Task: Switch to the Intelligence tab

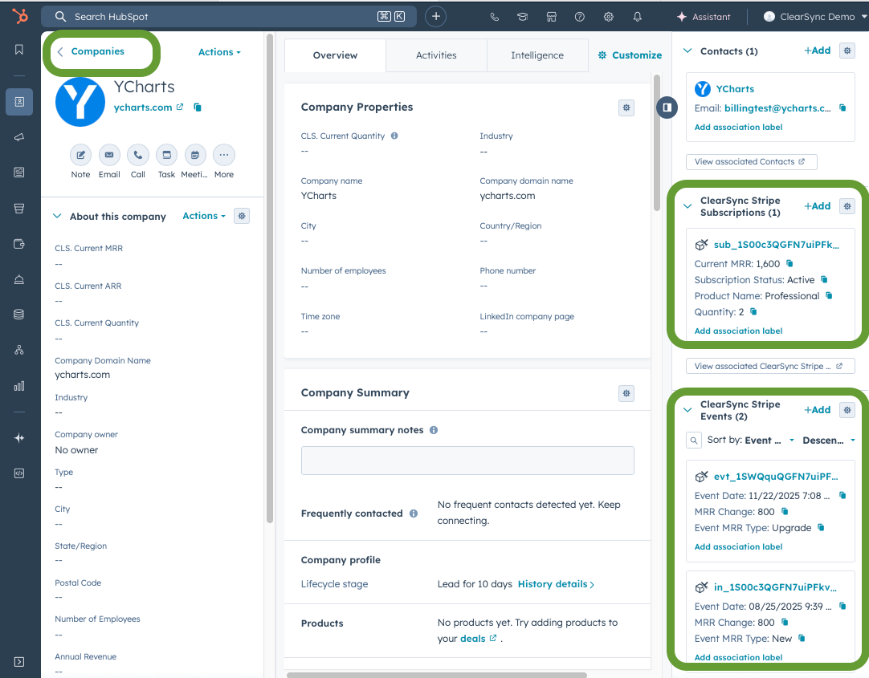Action: (x=537, y=55)
